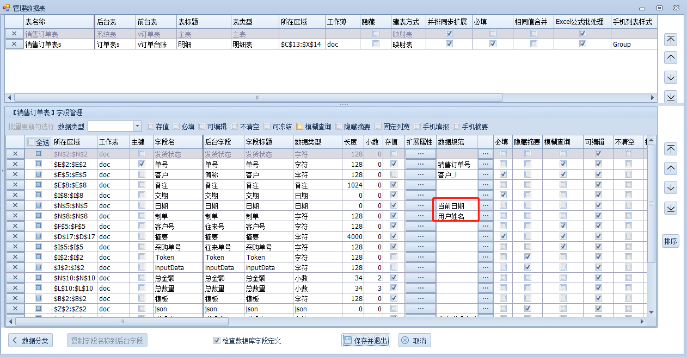Send selected field to bottom of field list
The image size is (687, 357).
tap(671, 208)
